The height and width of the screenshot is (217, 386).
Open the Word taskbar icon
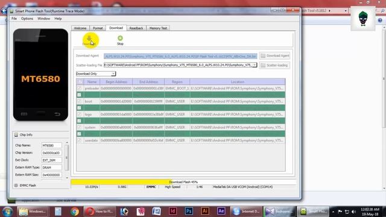click(x=157, y=212)
